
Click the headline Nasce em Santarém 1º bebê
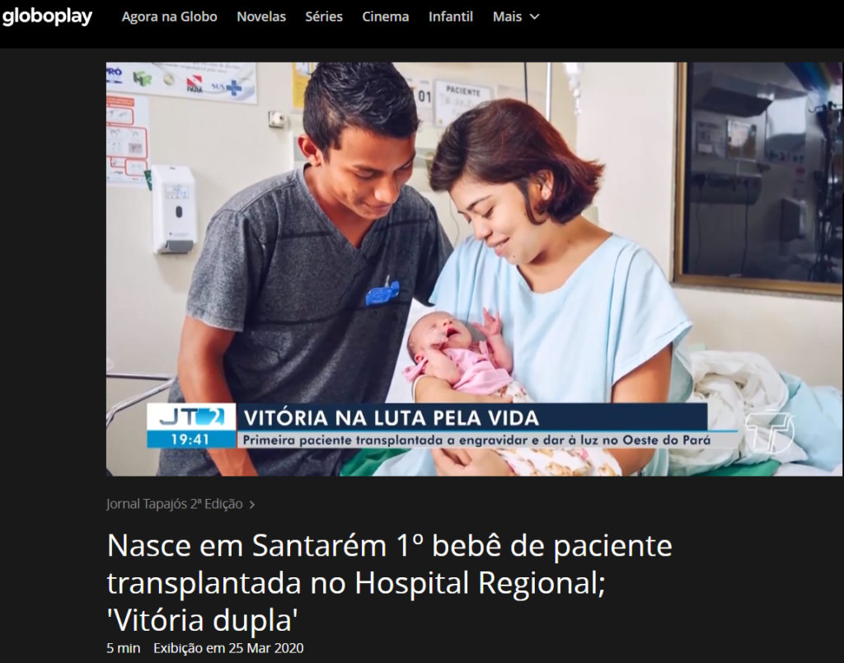[x=389, y=582]
